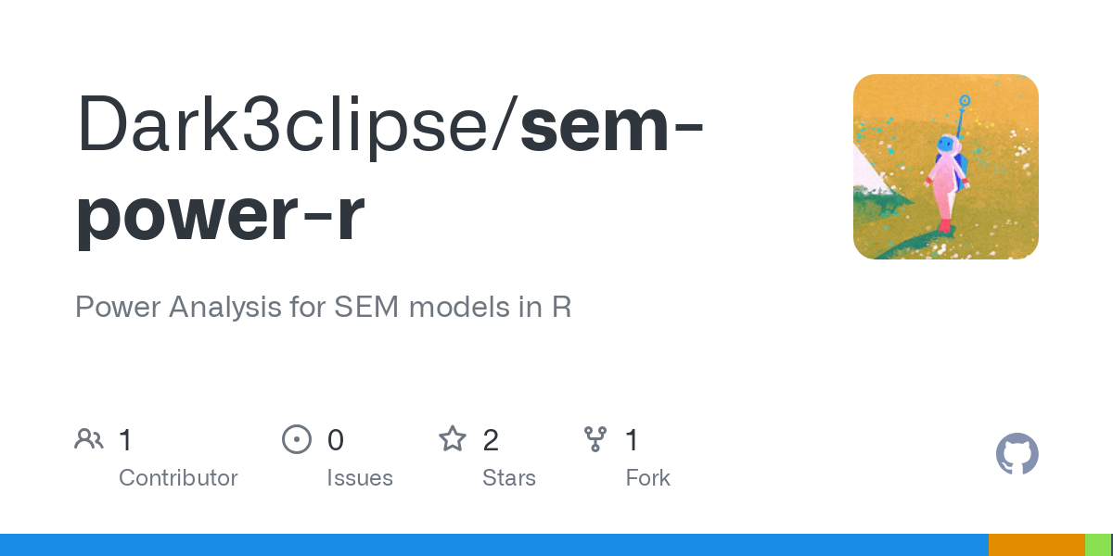Click the issues count number 0
The height and width of the screenshot is (556, 1113).
click(336, 440)
